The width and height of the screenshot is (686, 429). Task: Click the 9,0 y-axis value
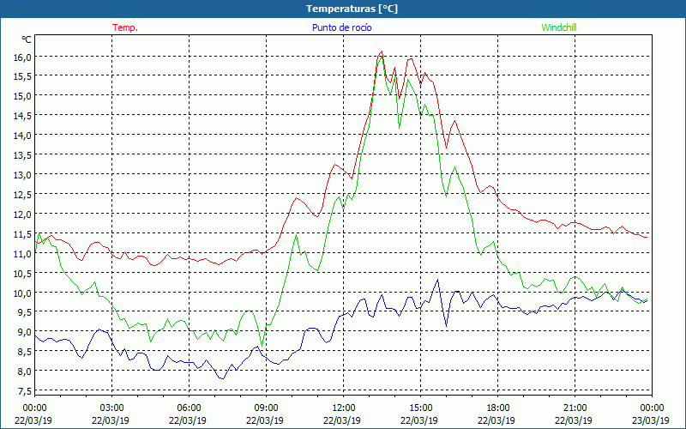point(25,332)
